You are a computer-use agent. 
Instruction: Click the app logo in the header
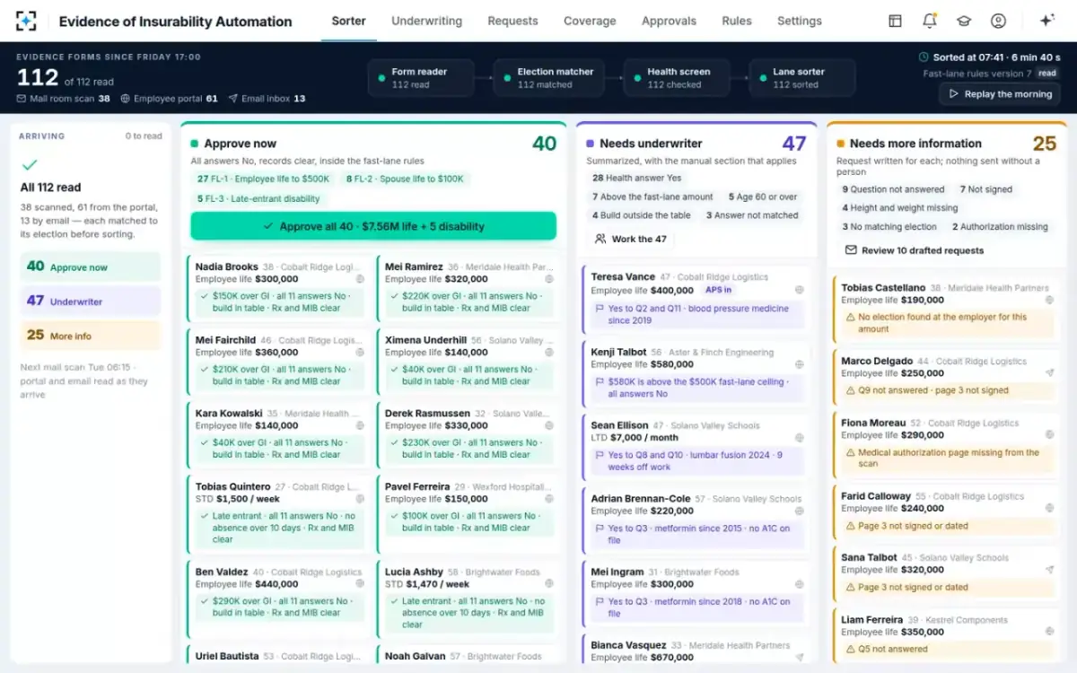[27, 21]
